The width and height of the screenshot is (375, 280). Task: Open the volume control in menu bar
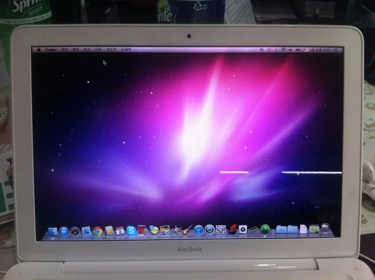(290, 50)
